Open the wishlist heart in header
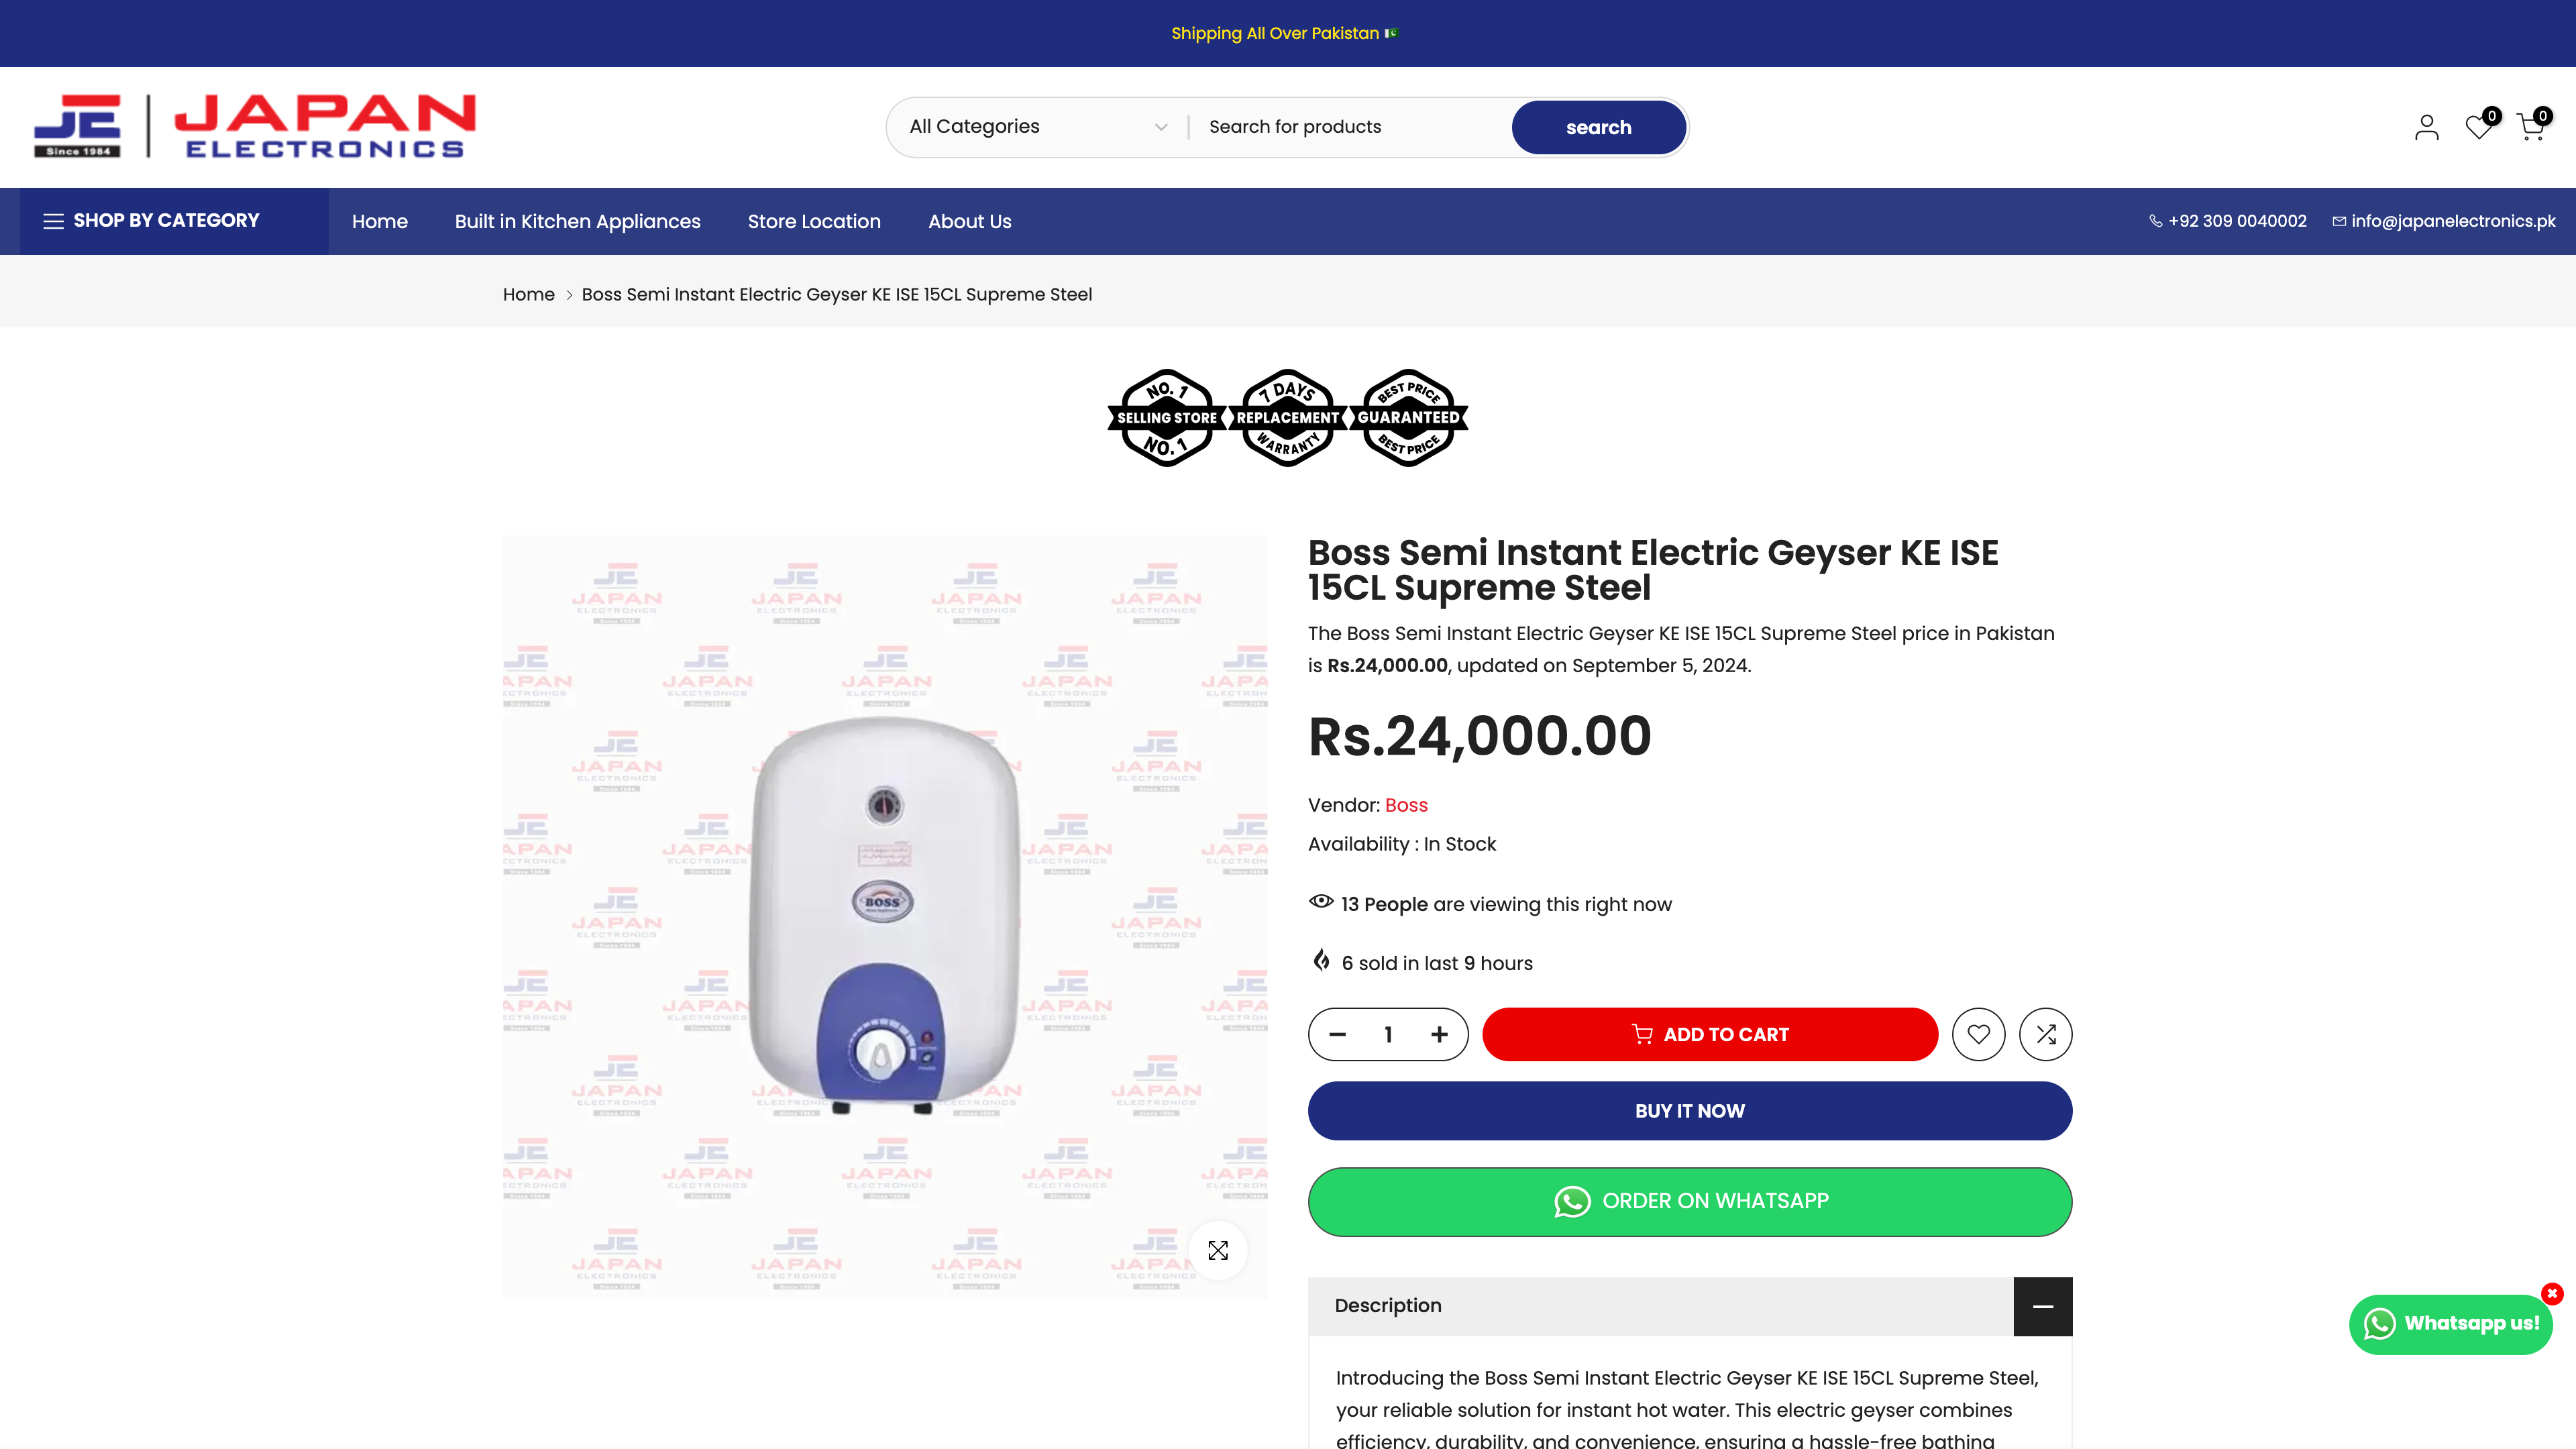 pyautogui.click(x=2478, y=127)
